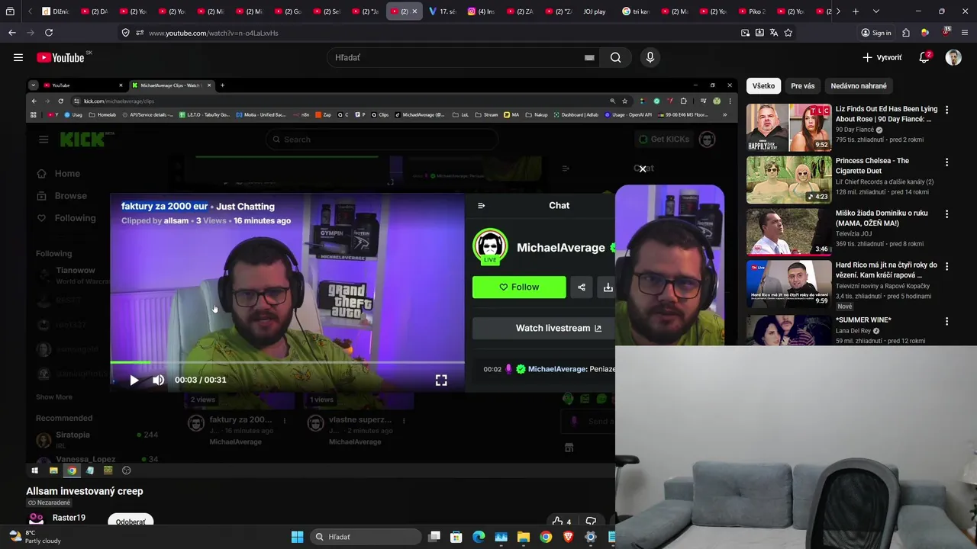Expand Show More in Kick sidebar
The width and height of the screenshot is (977, 549).
click(x=54, y=396)
